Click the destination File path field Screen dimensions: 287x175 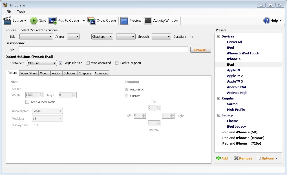coord(103,50)
